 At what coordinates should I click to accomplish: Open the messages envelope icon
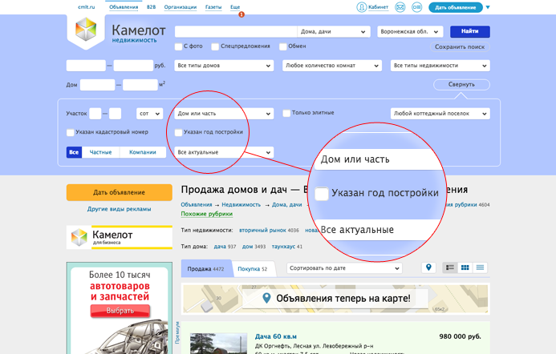click(x=400, y=7)
